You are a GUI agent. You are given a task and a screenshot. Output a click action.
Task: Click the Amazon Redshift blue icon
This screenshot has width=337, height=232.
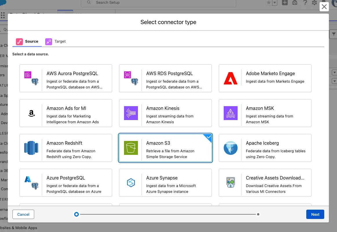coord(31,148)
